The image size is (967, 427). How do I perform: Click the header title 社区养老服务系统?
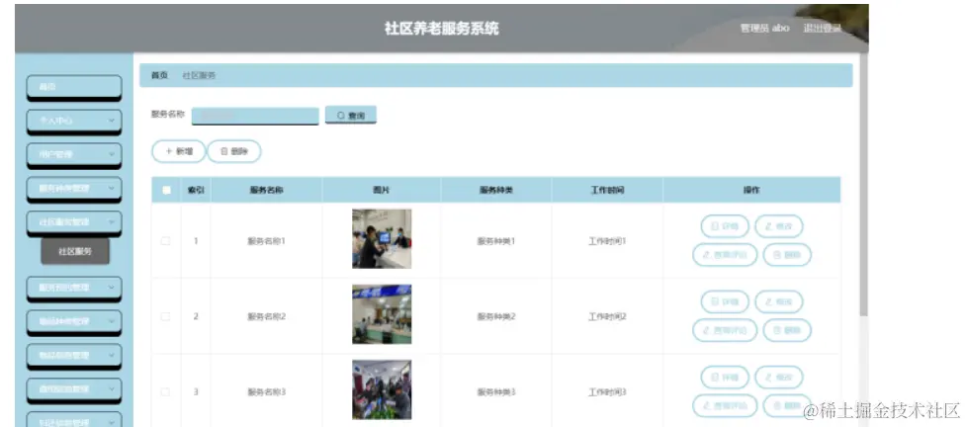tap(442, 29)
